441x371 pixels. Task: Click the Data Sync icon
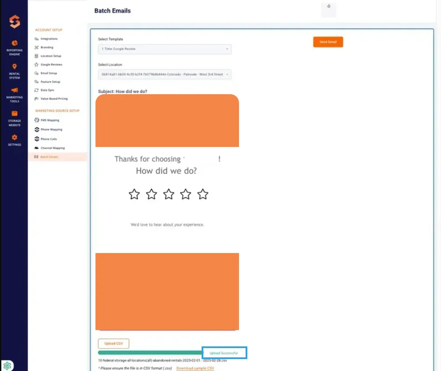[x=37, y=90]
